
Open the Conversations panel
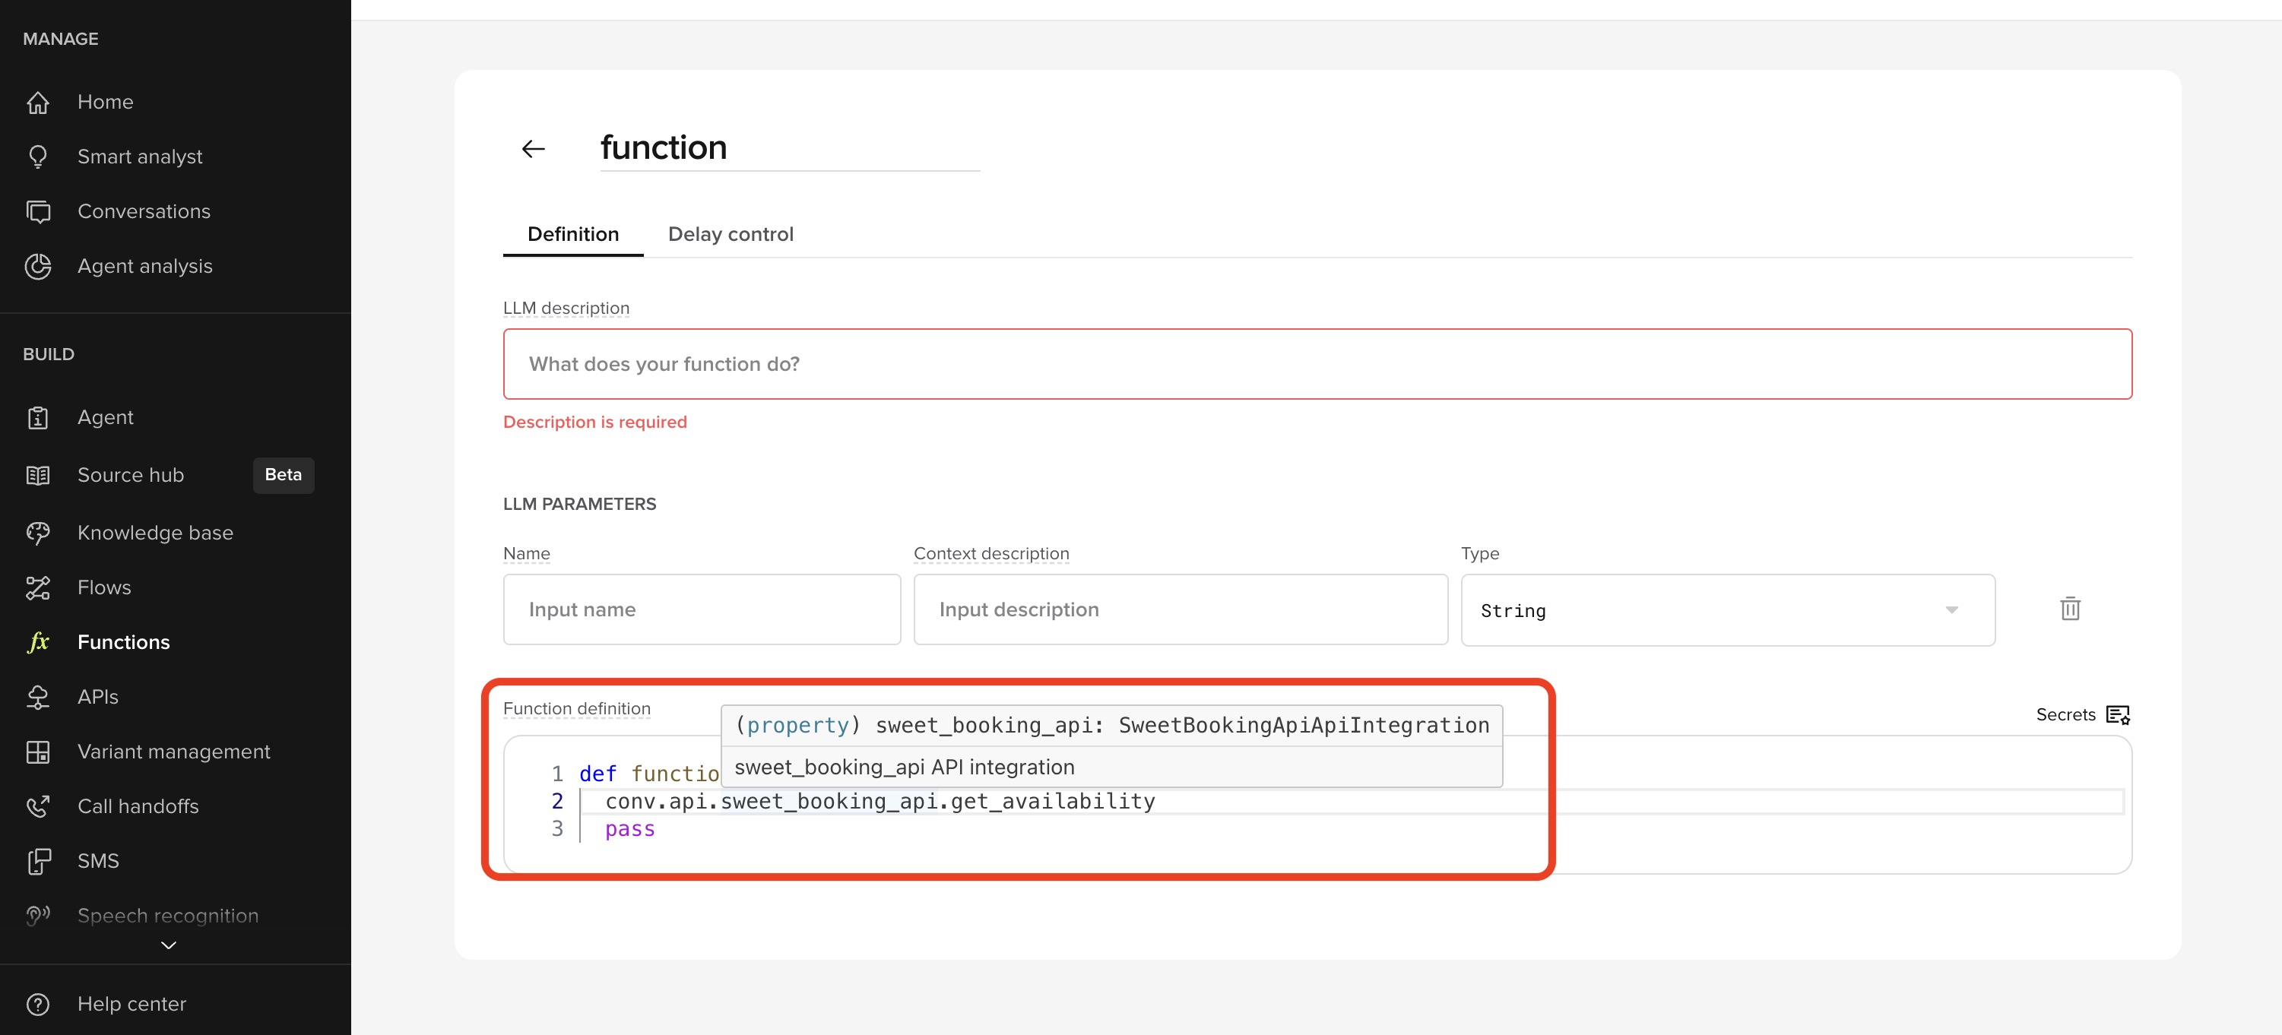point(144,211)
